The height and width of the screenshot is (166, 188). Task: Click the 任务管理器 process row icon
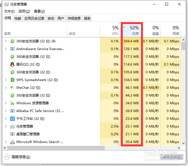tap(12, 126)
